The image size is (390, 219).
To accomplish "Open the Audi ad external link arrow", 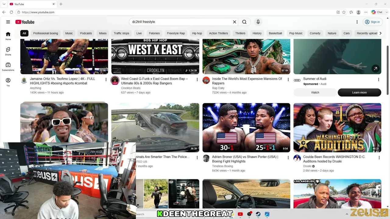I will coord(375,68).
